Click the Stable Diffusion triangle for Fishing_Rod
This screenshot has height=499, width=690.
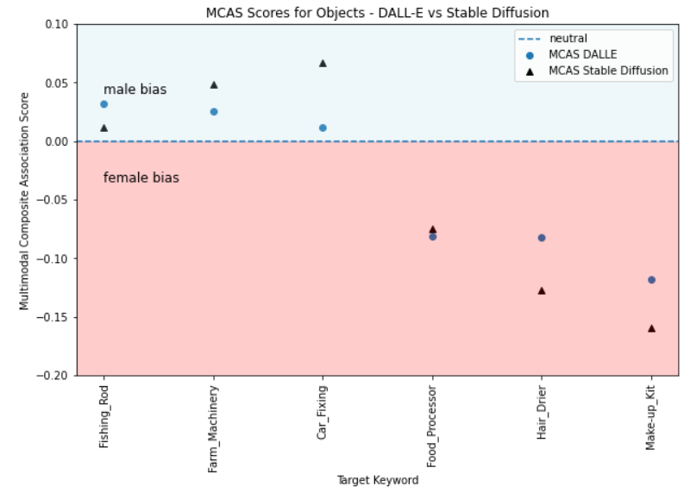(x=103, y=128)
